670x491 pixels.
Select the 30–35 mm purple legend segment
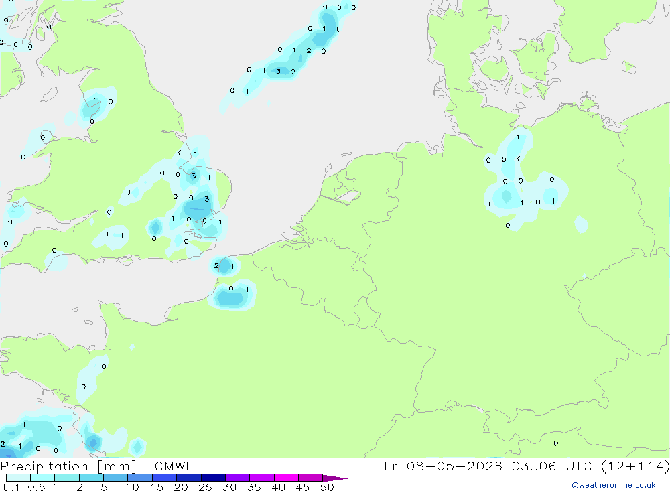(x=238, y=478)
